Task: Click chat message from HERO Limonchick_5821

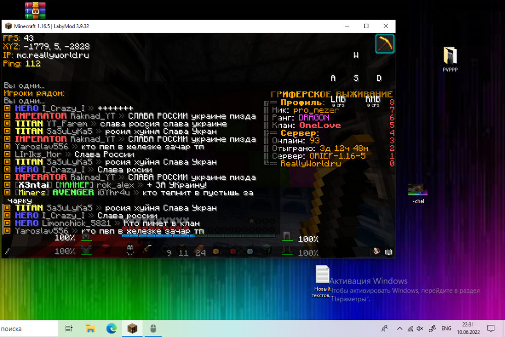Action: (x=107, y=223)
